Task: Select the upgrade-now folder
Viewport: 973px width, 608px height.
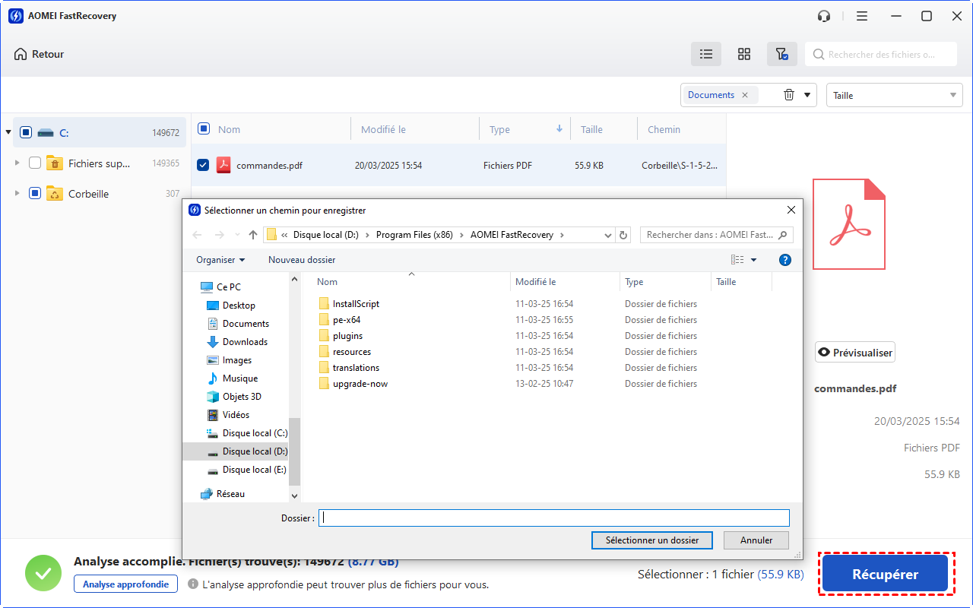Action: pos(353,384)
